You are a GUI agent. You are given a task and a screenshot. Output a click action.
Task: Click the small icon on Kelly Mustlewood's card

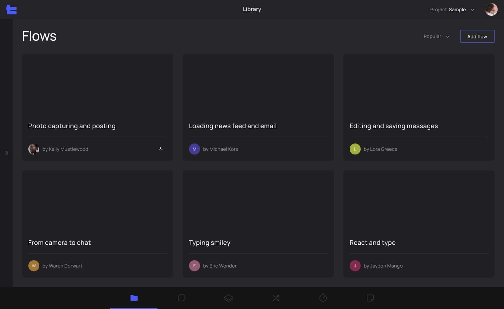coord(161,149)
